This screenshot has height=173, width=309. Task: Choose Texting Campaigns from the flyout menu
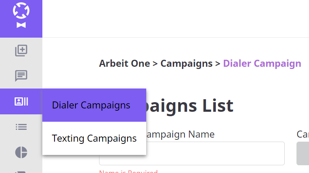[x=94, y=138]
